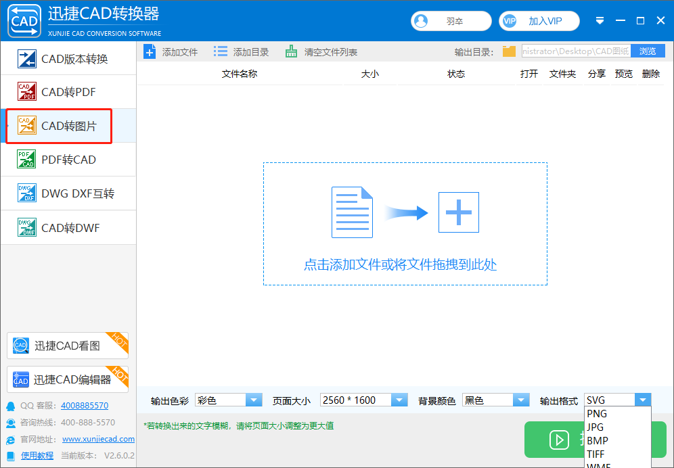Click the 咨询热线 headset icon
The height and width of the screenshot is (468, 674).
(11, 423)
